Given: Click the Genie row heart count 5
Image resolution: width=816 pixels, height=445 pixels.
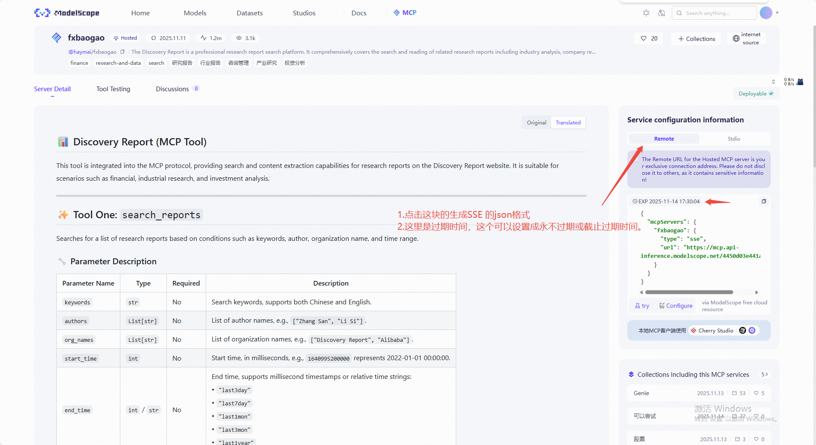Looking at the screenshot, I should point(759,393).
